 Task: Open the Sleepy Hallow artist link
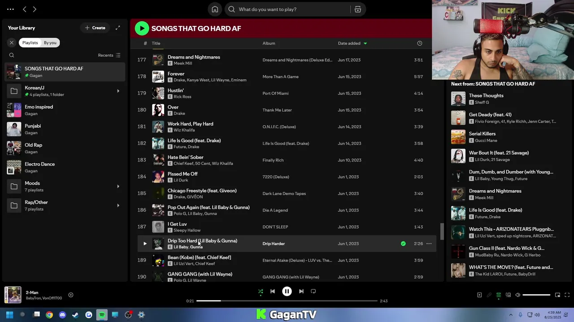pos(187,230)
